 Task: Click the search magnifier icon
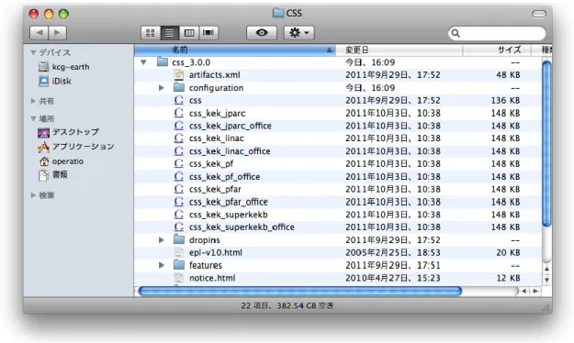pos(456,33)
